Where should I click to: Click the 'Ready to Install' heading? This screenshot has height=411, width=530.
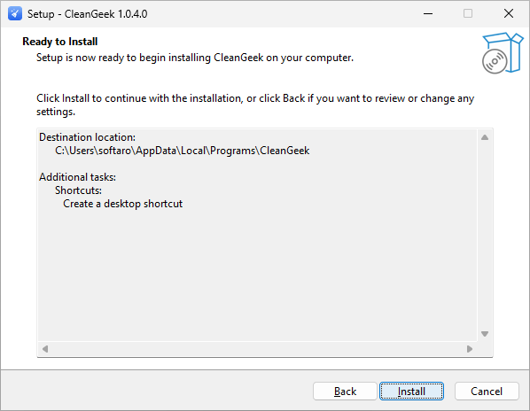(60, 42)
